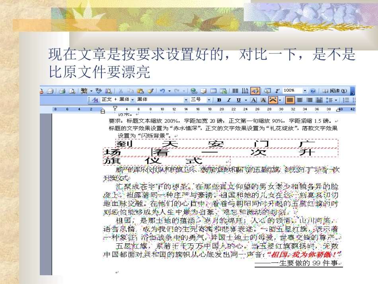This screenshot has width=378, height=284.
Task: Toggle center alignment button
Action: tap(299, 100)
